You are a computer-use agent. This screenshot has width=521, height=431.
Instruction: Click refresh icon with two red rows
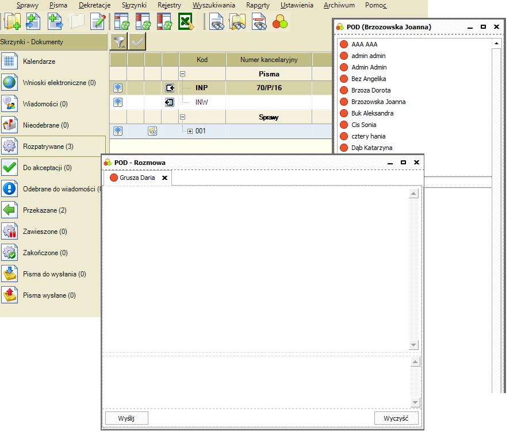(x=143, y=22)
